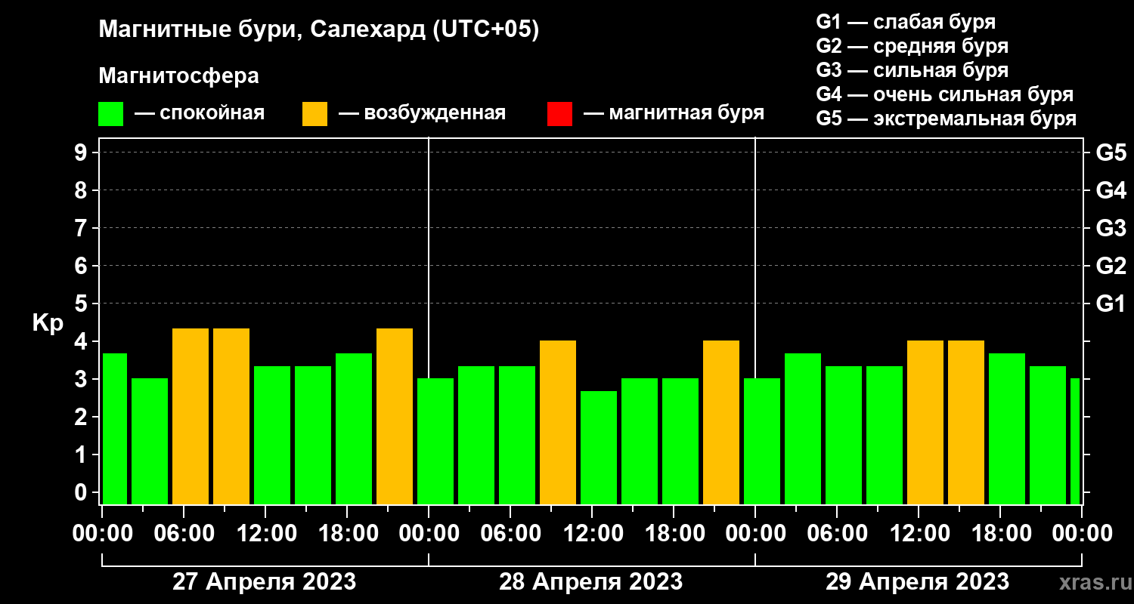Viewport: 1134px width, 604px height.
Task: Click the '— магнитная буря' legend label
Action: [x=674, y=113]
